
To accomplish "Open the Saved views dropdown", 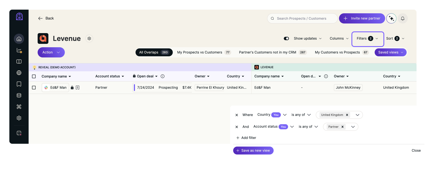I will click(x=390, y=52).
